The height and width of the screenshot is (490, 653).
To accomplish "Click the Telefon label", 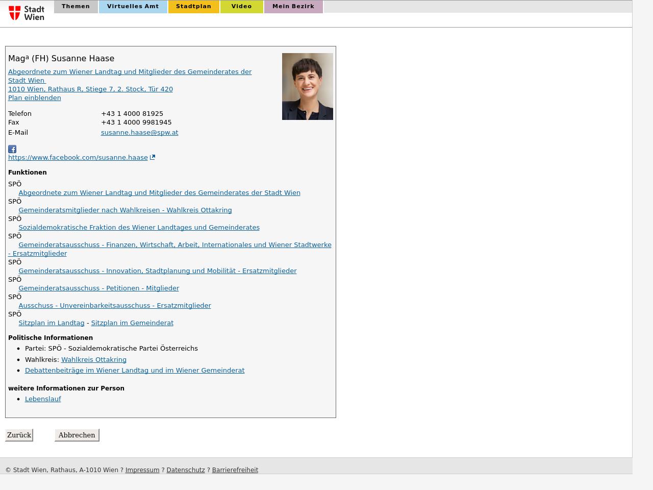I will [x=20, y=113].
